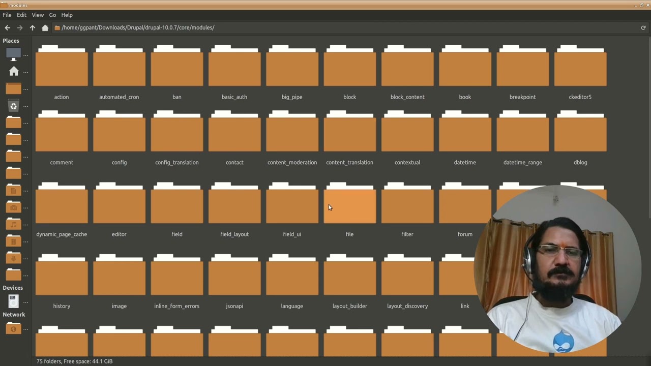Select the content_moderation folder
This screenshot has width=651, height=366.
coord(292,132)
